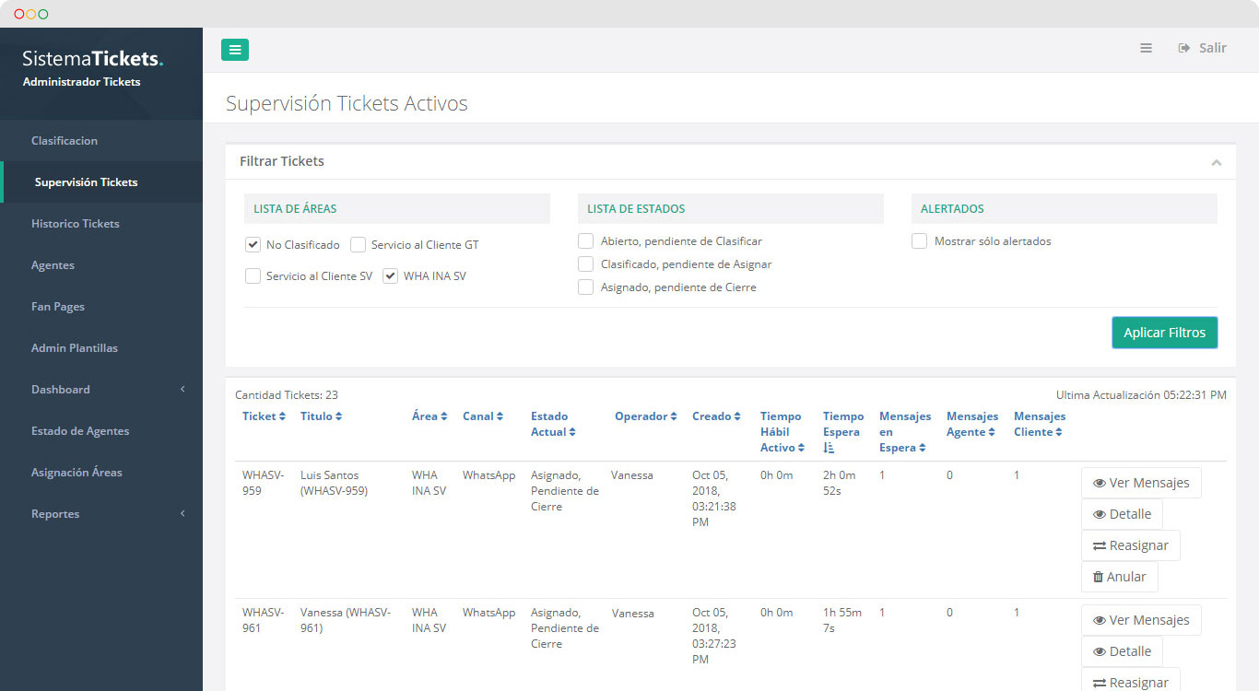
Task: Click Reasignar for ticket WHASV-959
Action: (x=1130, y=545)
